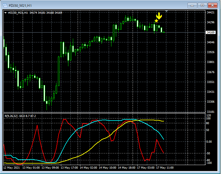
Task: Click indicator scale value -50
Action: (x=208, y=153)
